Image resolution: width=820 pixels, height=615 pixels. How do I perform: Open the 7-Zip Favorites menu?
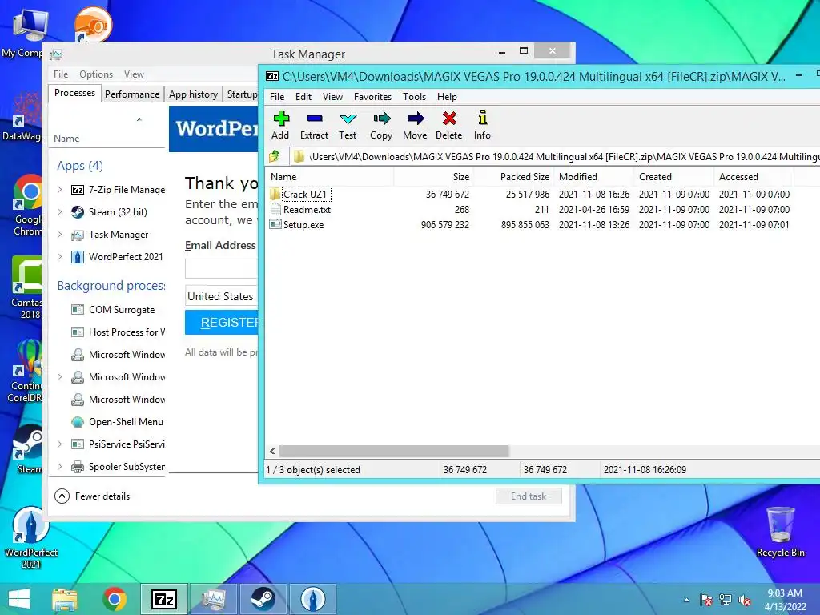coord(372,97)
